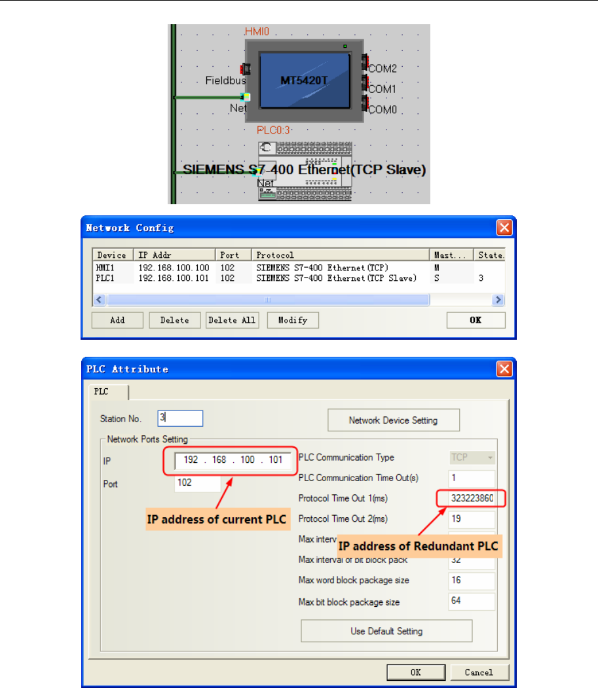Viewport: 598px width, 688px height.
Task: Open Network Device Setting
Action: (x=394, y=420)
